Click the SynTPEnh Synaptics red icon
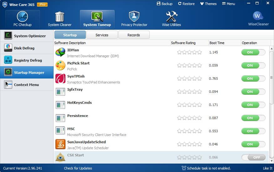This screenshot has width=274, height=172. [60, 78]
